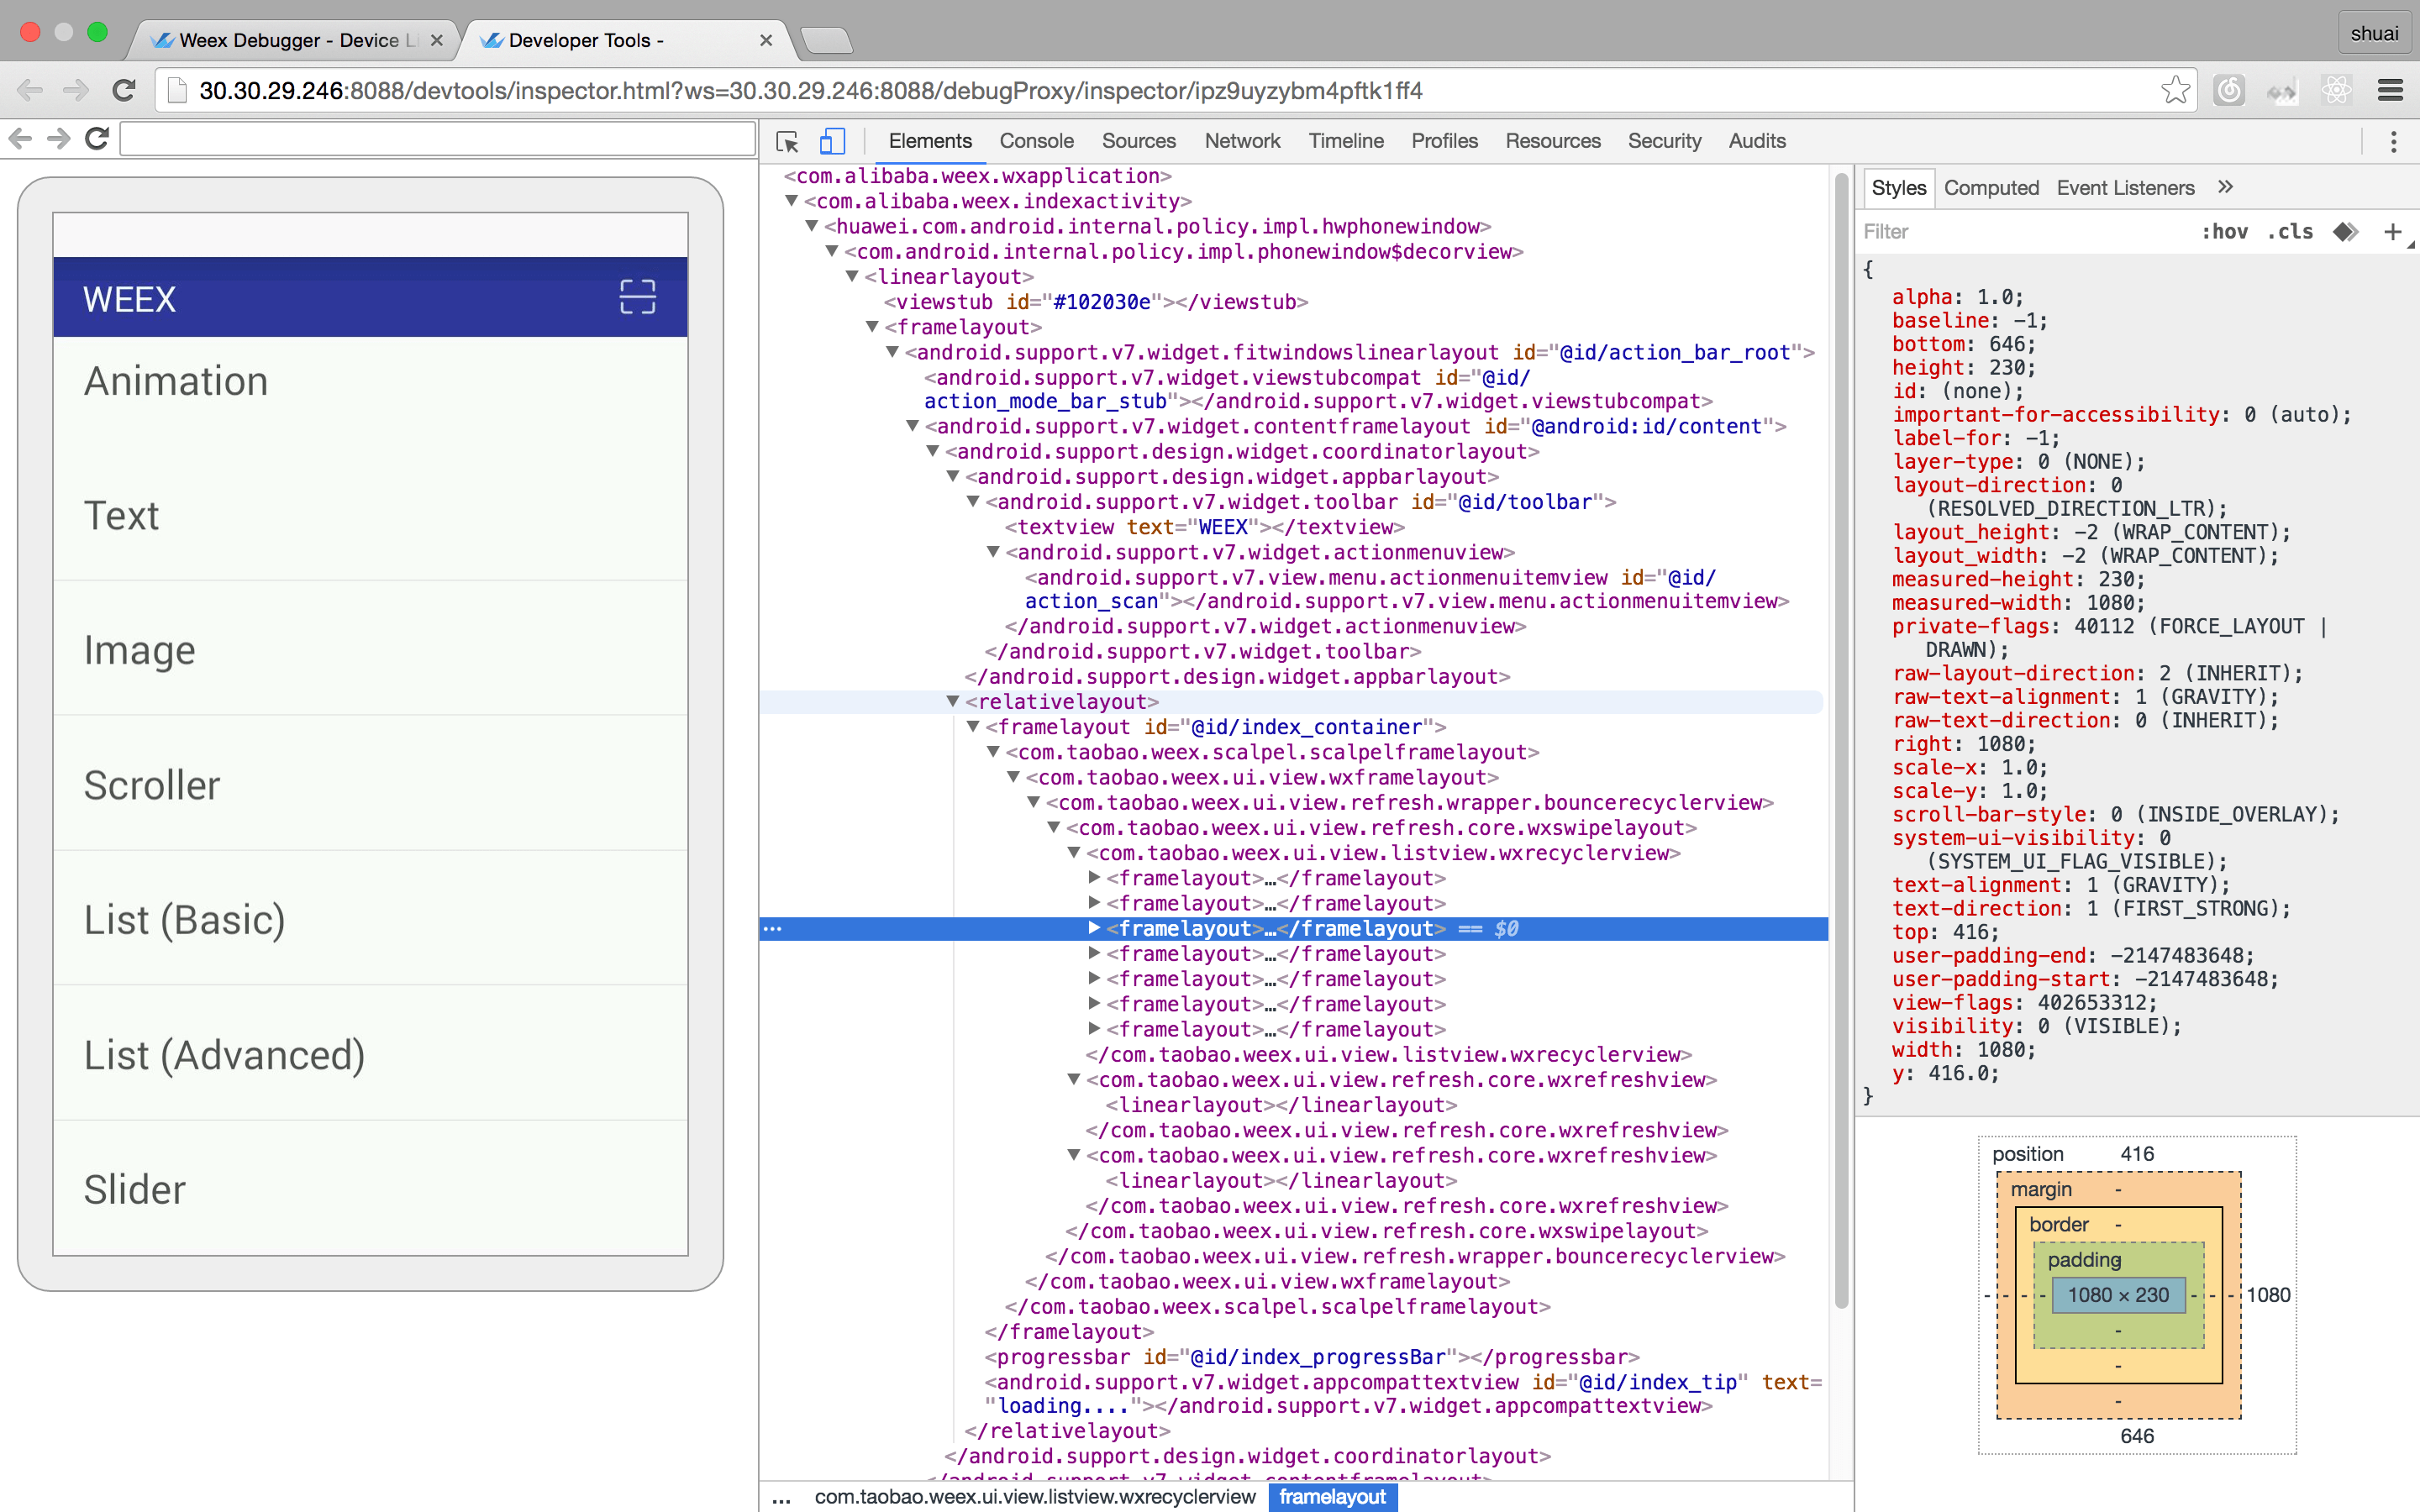
Task: Collapse the toolbar id @id/toolbar node
Action: (973, 501)
